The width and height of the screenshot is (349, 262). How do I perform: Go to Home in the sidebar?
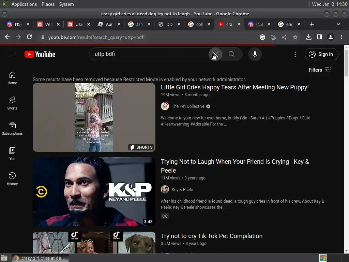click(x=12, y=78)
